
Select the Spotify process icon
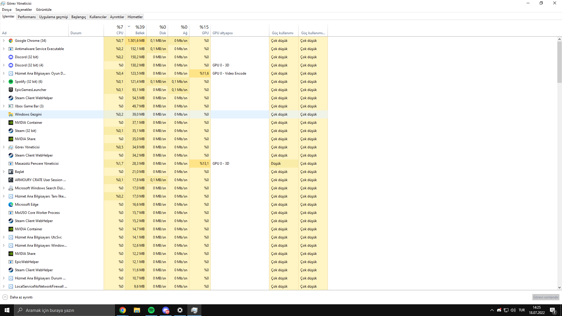tap(11, 82)
